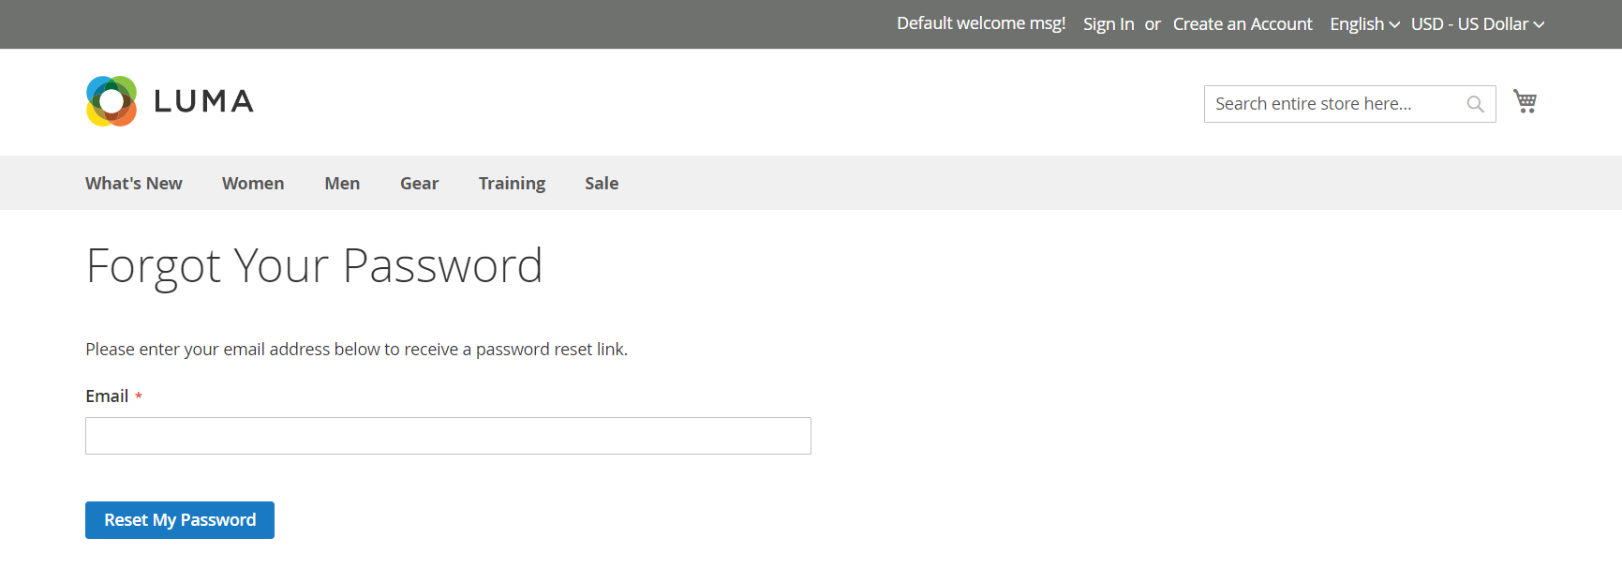The image size is (1622, 568).
Task: Click the search magnifier icon
Action: (1475, 104)
